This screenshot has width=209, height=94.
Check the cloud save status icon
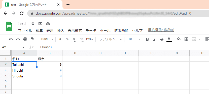(48, 24)
